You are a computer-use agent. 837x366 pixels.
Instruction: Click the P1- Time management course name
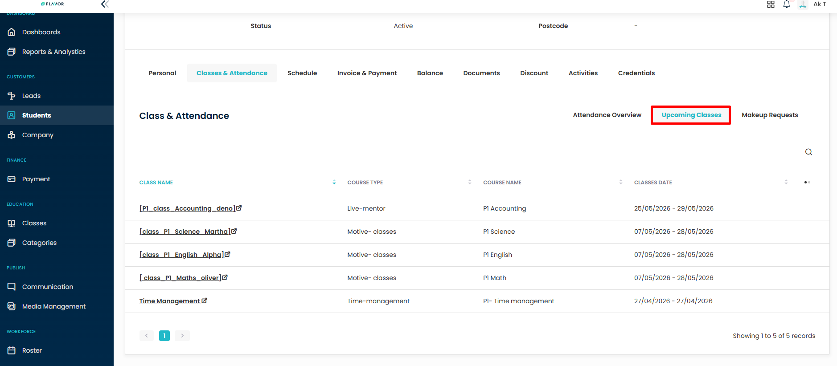518,301
